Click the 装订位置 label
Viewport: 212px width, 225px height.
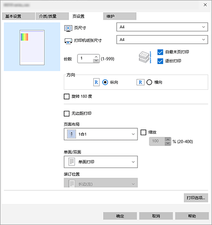pos(72,174)
